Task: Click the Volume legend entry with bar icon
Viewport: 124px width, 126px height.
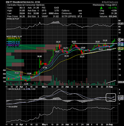Action: tap(14, 47)
